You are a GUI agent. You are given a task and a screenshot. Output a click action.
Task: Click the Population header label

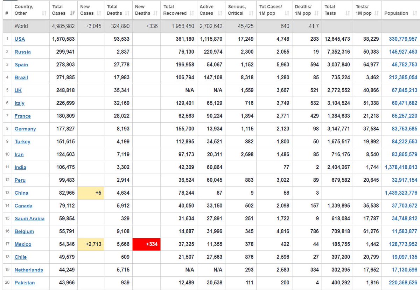point(396,13)
